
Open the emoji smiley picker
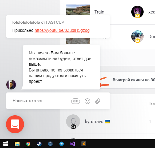click(x=87, y=101)
